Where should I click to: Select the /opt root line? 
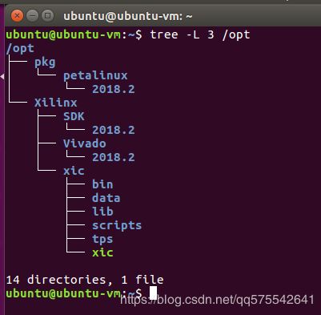point(20,49)
